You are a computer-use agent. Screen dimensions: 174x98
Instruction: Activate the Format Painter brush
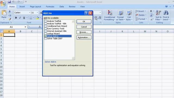point(10,19)
